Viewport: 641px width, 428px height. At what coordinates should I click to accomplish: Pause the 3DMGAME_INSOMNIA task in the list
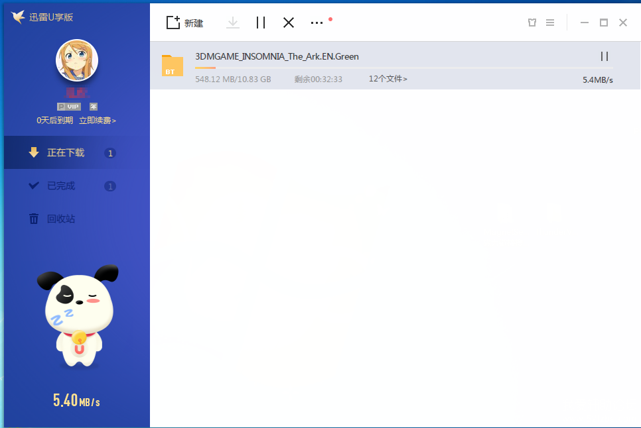(x=605, y=57)
